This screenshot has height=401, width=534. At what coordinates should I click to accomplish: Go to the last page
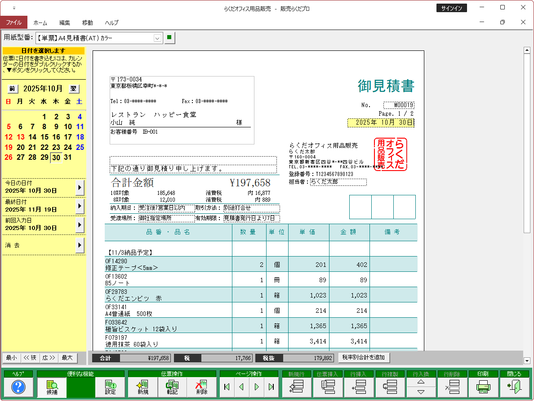[271, 387]
